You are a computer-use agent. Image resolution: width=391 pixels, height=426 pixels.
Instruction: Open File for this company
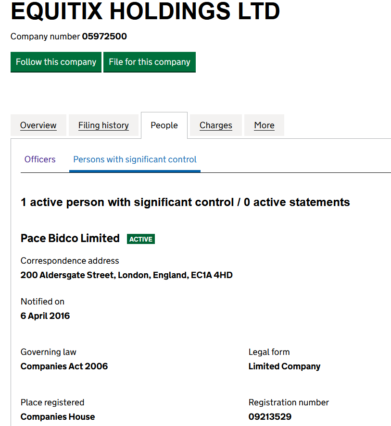(150, 62)
